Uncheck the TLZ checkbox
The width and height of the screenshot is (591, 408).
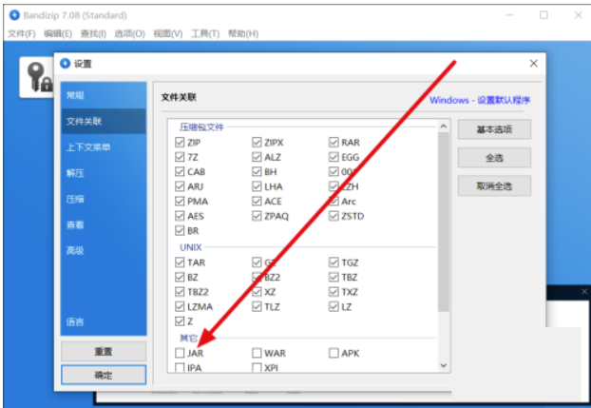(x=257, y=307)
